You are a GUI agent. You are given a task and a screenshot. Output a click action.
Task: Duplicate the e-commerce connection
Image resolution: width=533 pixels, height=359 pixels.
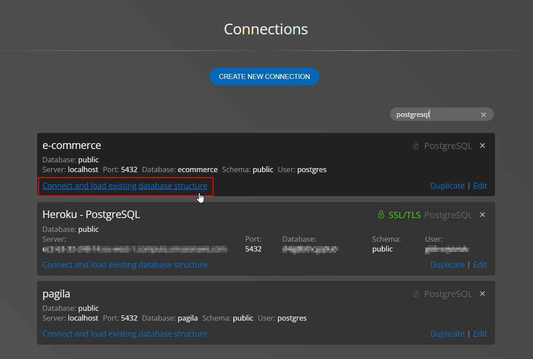click(x=447, y=186)
